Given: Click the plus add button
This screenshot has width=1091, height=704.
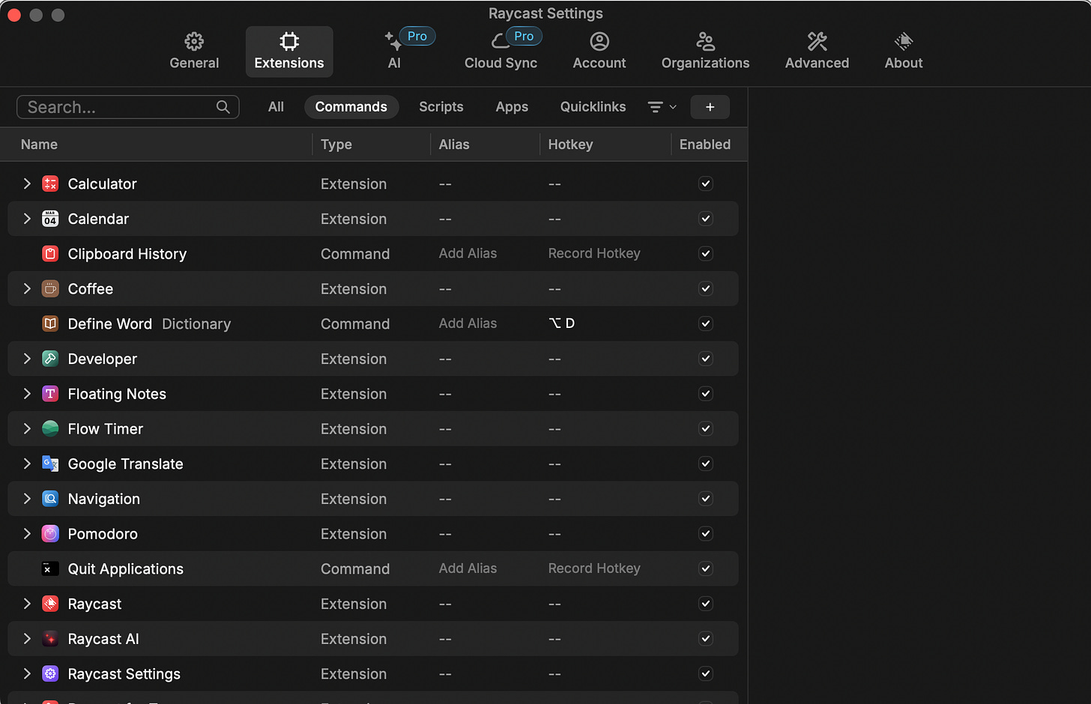Looking at the screenshot, I should coord(710,107).
